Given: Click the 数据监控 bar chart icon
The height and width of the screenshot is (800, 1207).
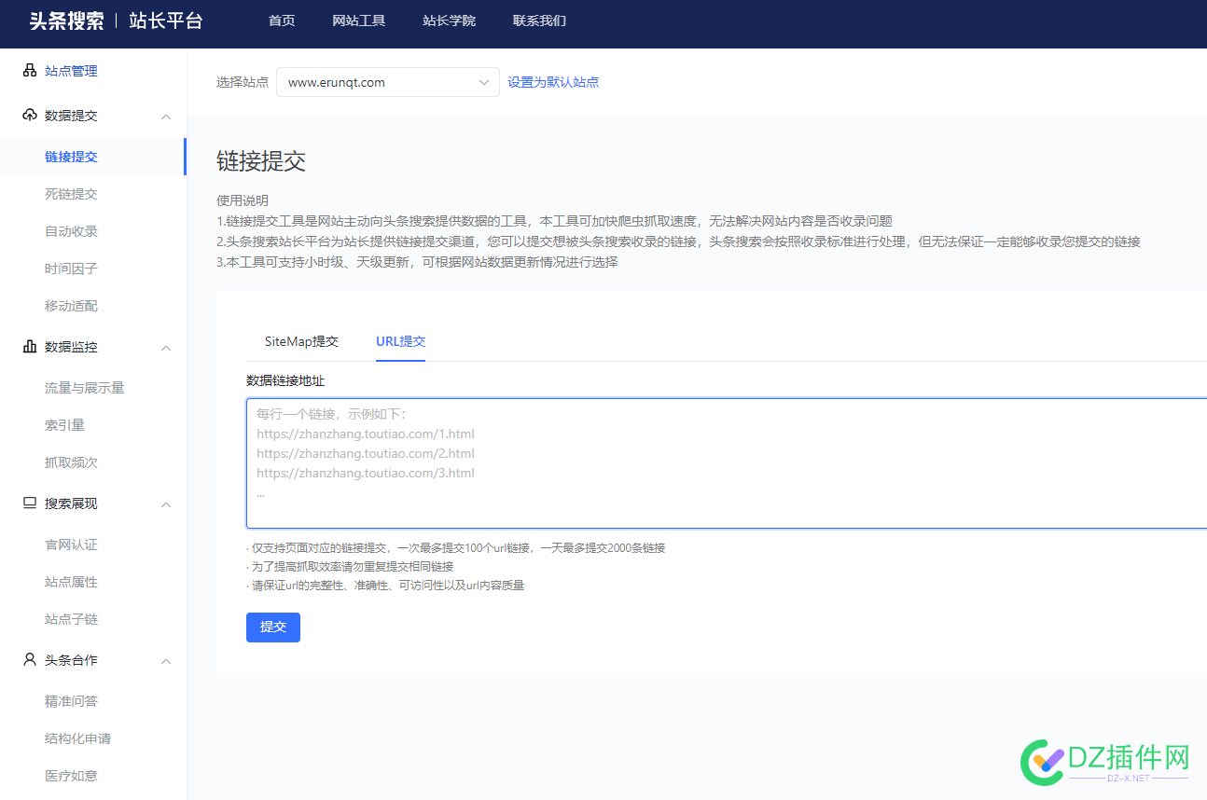Looking at the screenshot, I should tap(30, 347).
